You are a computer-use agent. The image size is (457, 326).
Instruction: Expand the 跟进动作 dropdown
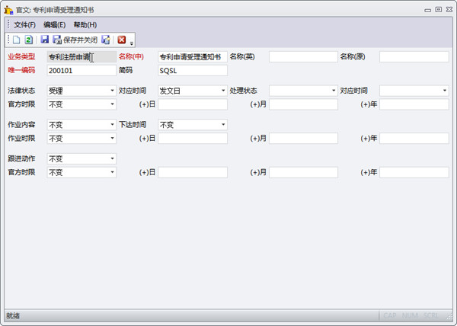[x=112, y=158]
